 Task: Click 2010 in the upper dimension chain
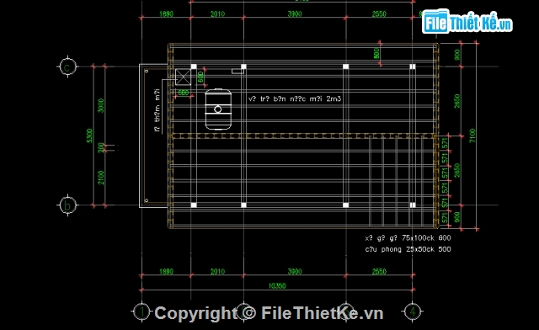(x=217, y=13)
